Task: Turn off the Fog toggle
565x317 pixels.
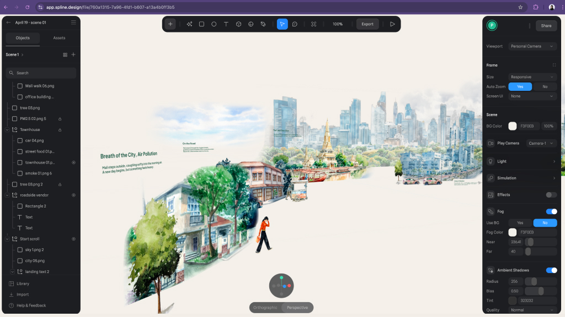Action: pyautogui.click(x=551, y=211)
